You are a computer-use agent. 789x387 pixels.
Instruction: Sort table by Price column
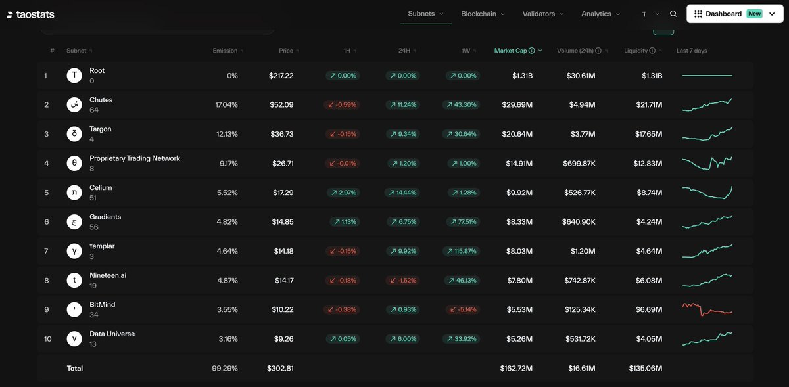coord(289,51)
